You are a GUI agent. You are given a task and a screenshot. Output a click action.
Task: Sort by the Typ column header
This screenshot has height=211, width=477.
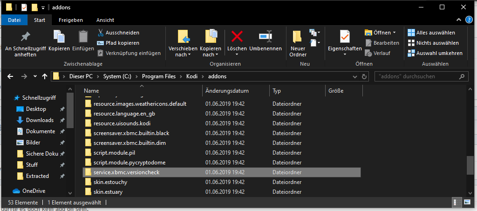(x=297, y=91)
